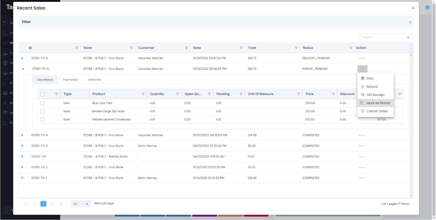
Task: Open three-dots action menu for ST001-TX-4
Action: coord(362,135)
